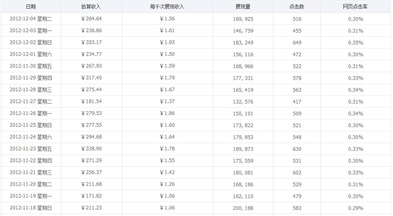393x216 pixels.
Task: Click impressions value 162, 110
Action: [243, 196]
